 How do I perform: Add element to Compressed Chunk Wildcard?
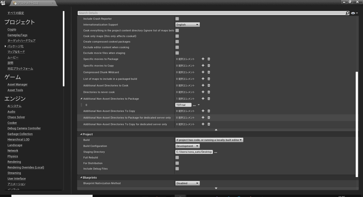coord(203,72)
